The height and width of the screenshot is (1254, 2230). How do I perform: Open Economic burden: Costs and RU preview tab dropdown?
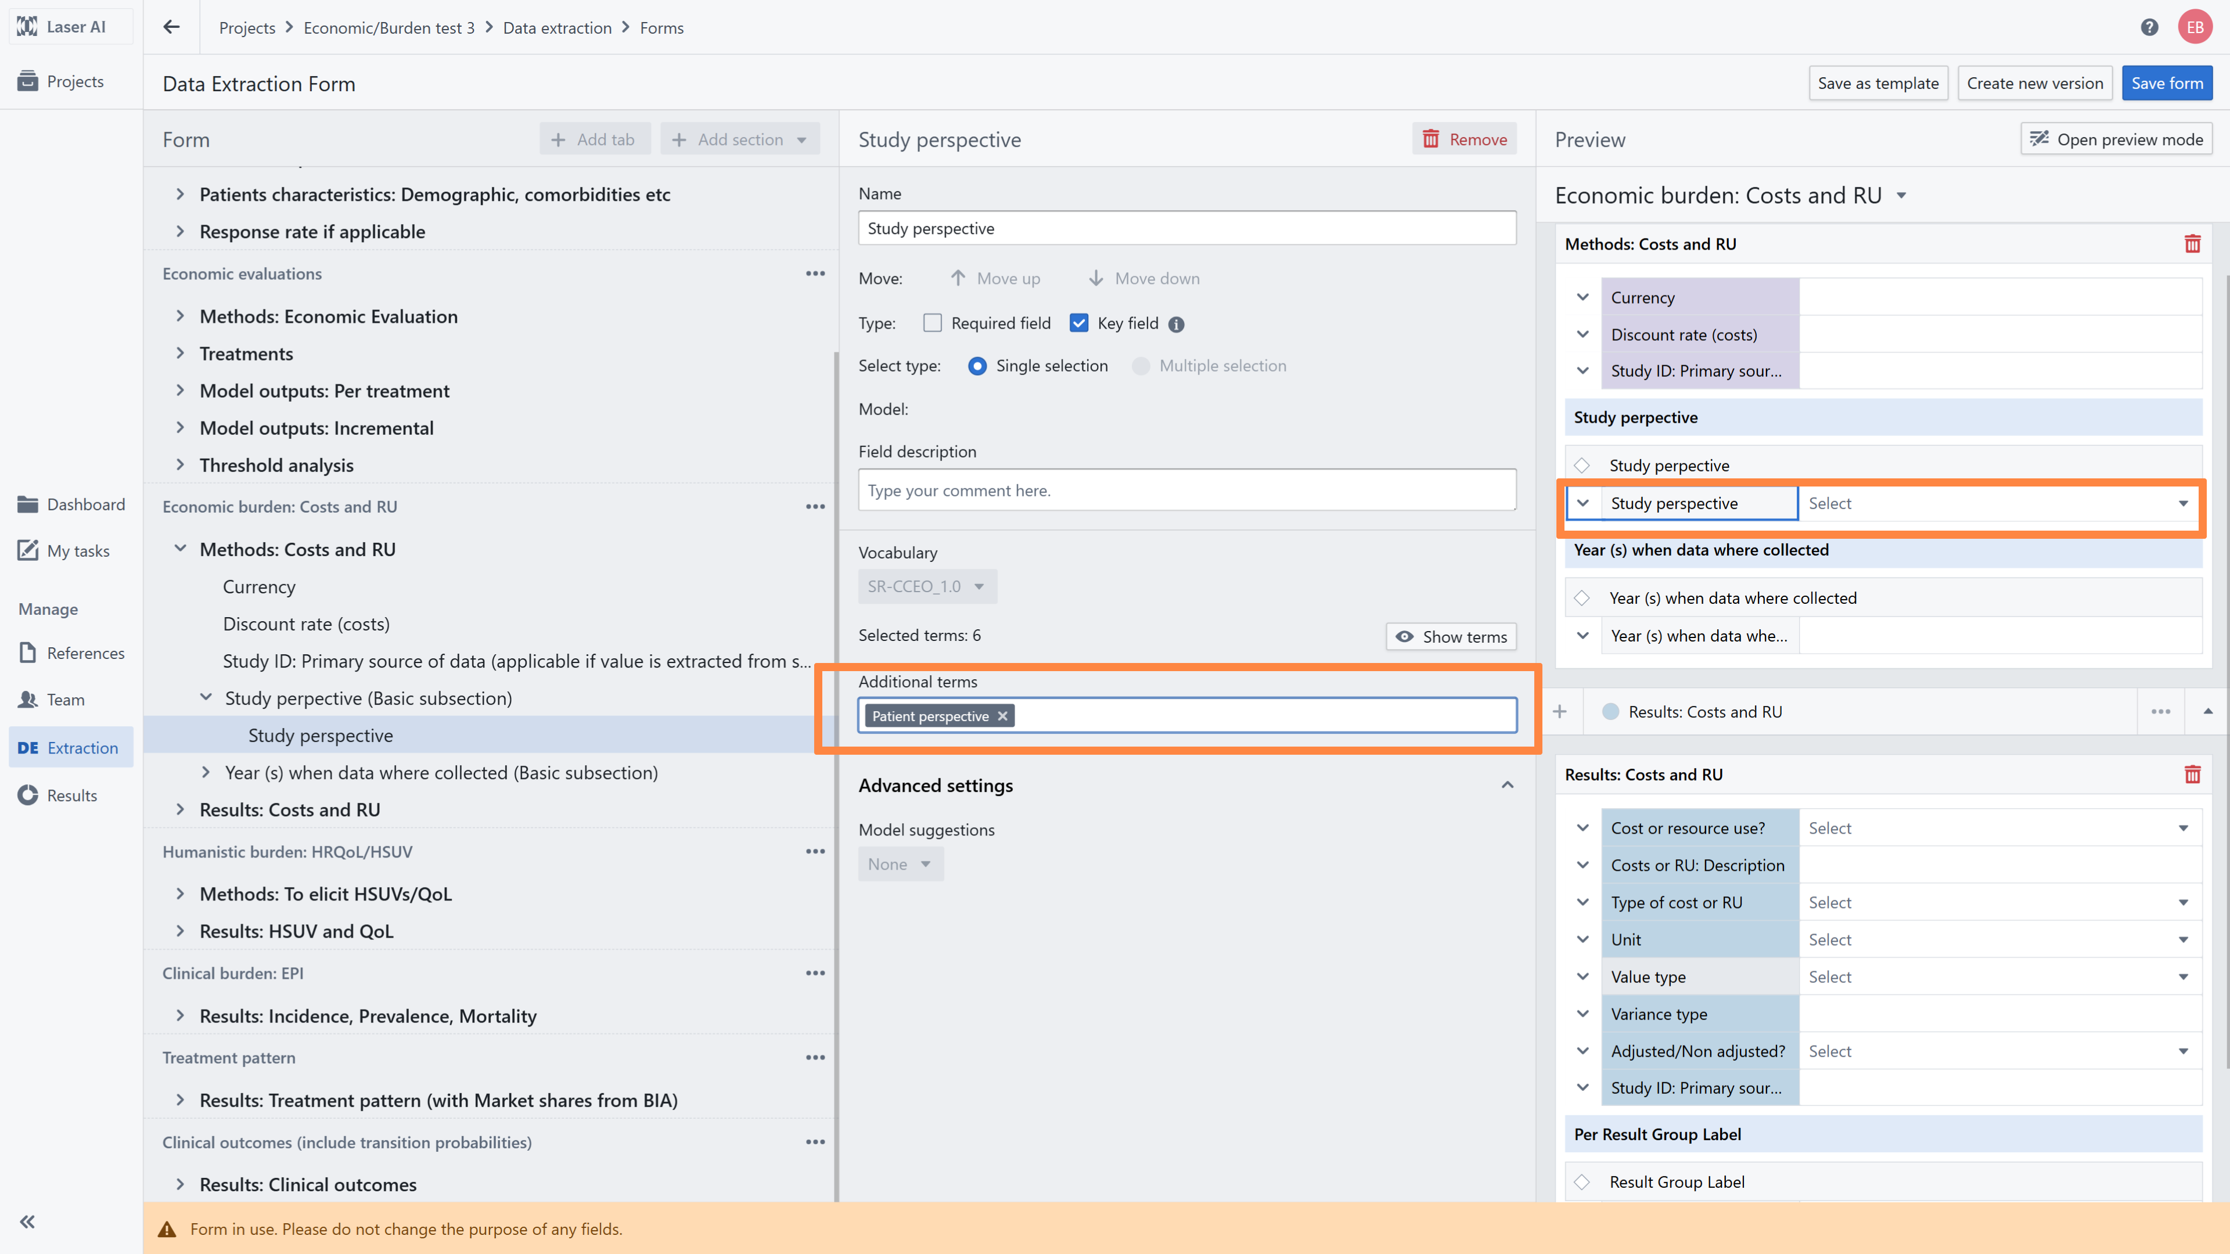[x=1901, y=196]
